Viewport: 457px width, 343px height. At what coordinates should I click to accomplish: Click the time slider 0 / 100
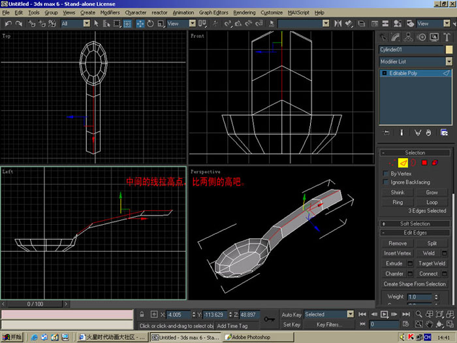[35, 304]
